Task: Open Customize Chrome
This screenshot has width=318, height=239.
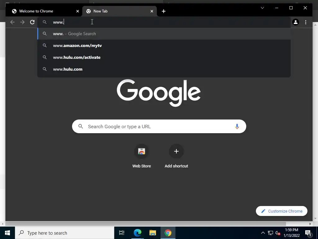Action: click(281, 211)
